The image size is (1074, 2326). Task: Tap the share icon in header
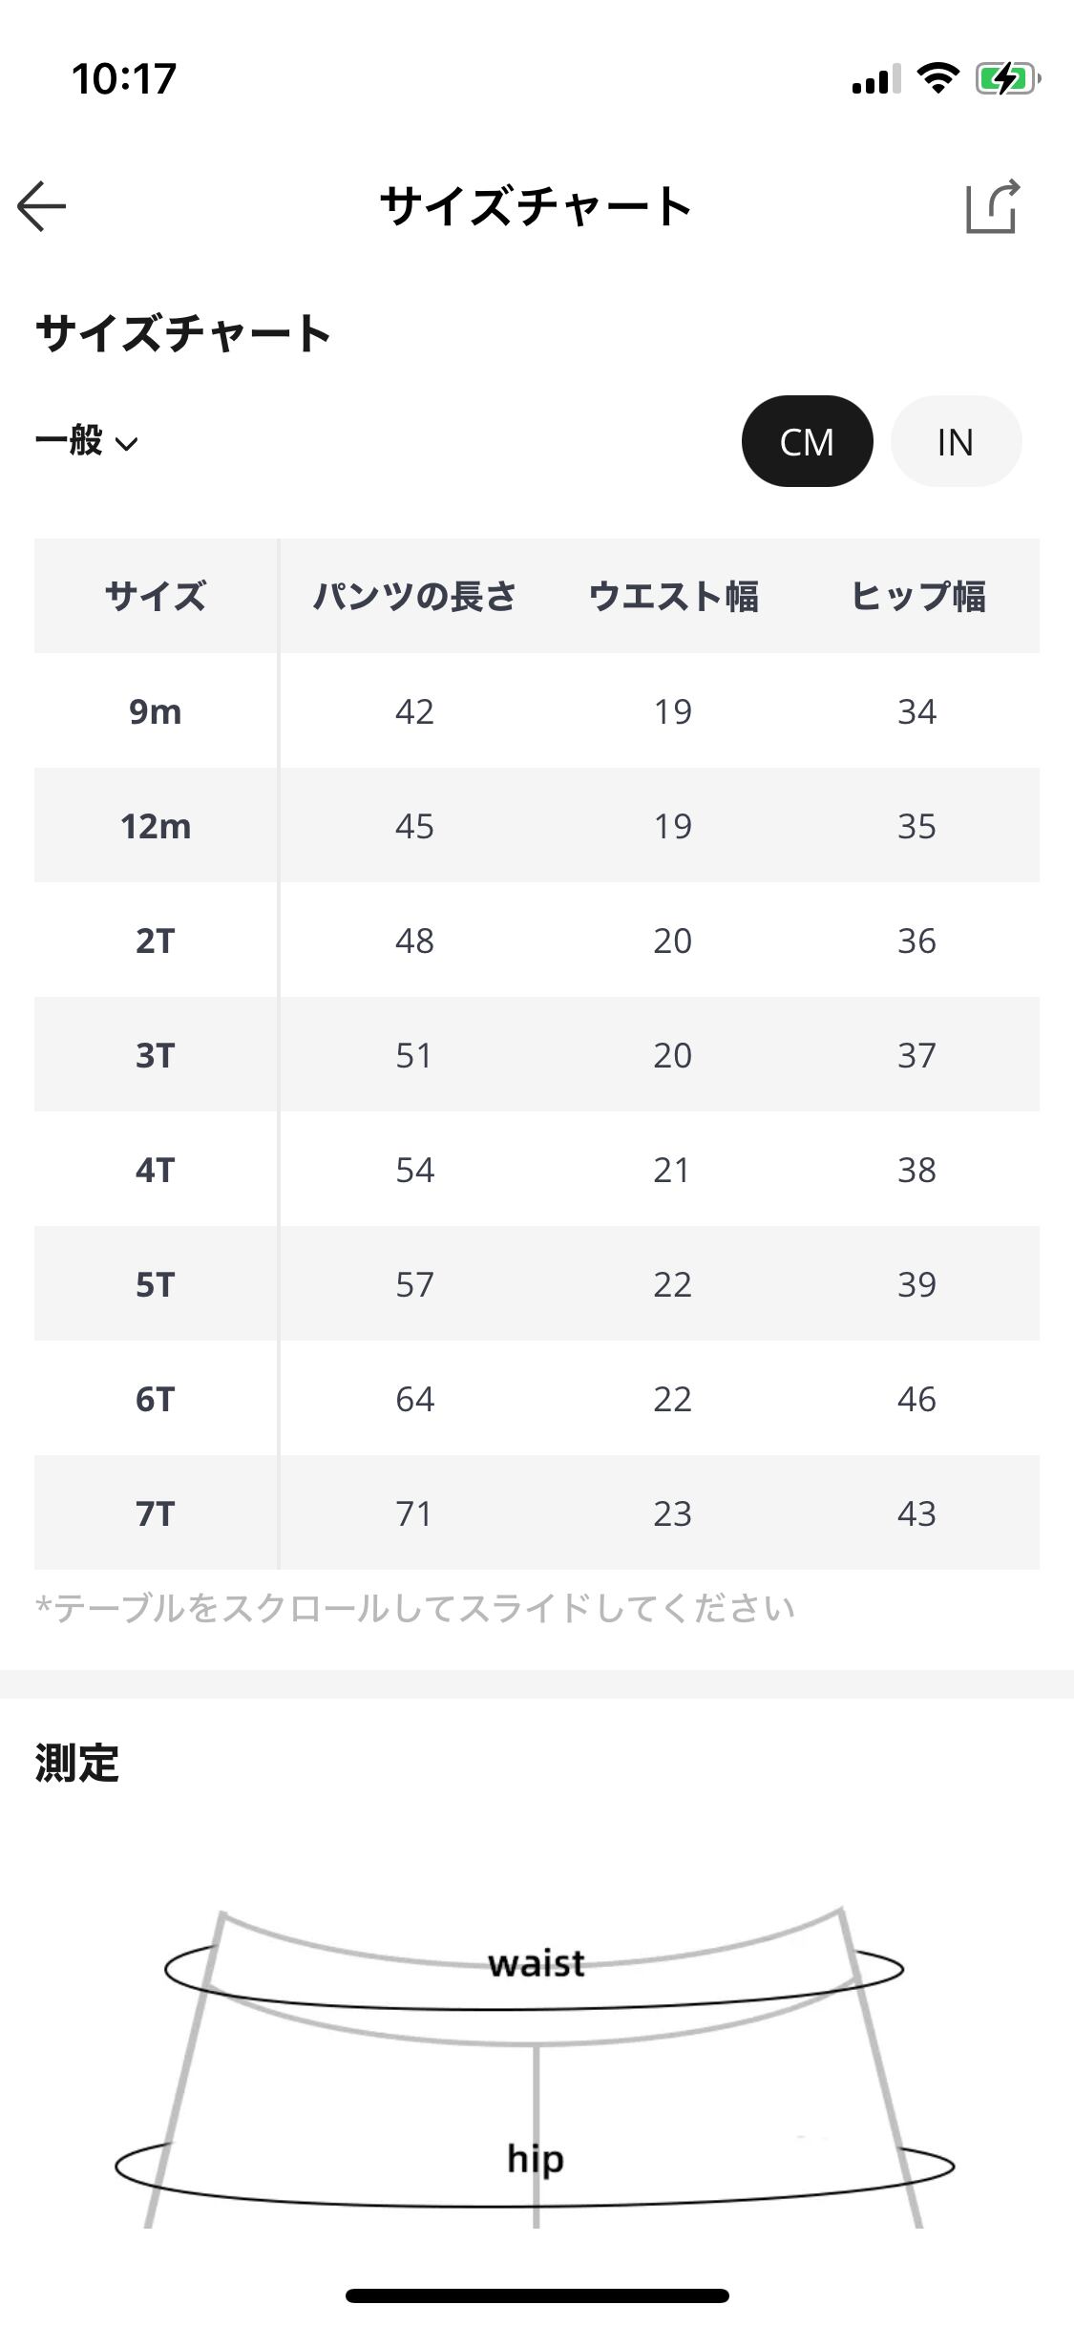(992, 206)
